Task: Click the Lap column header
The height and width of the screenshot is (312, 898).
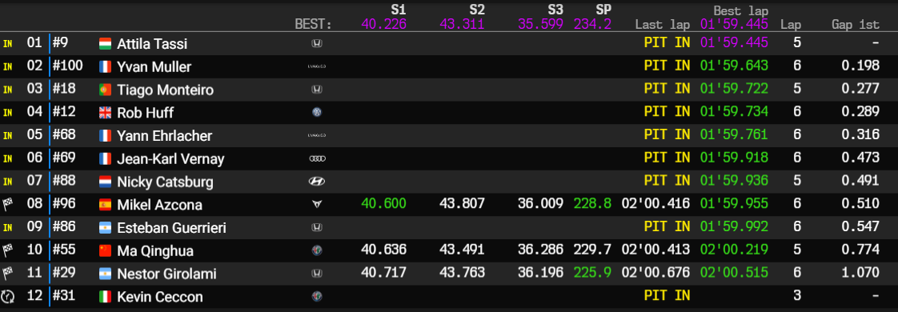Action: coord(790,25)
